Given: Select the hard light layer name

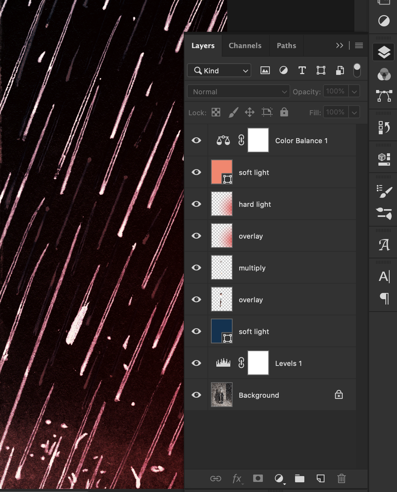Looking at the screenshot, I should tap(255, 204).
